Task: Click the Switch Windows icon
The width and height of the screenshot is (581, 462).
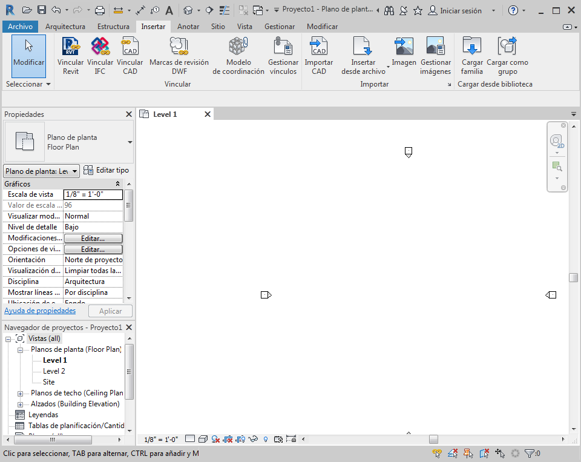Action: (x=258, y=10)
